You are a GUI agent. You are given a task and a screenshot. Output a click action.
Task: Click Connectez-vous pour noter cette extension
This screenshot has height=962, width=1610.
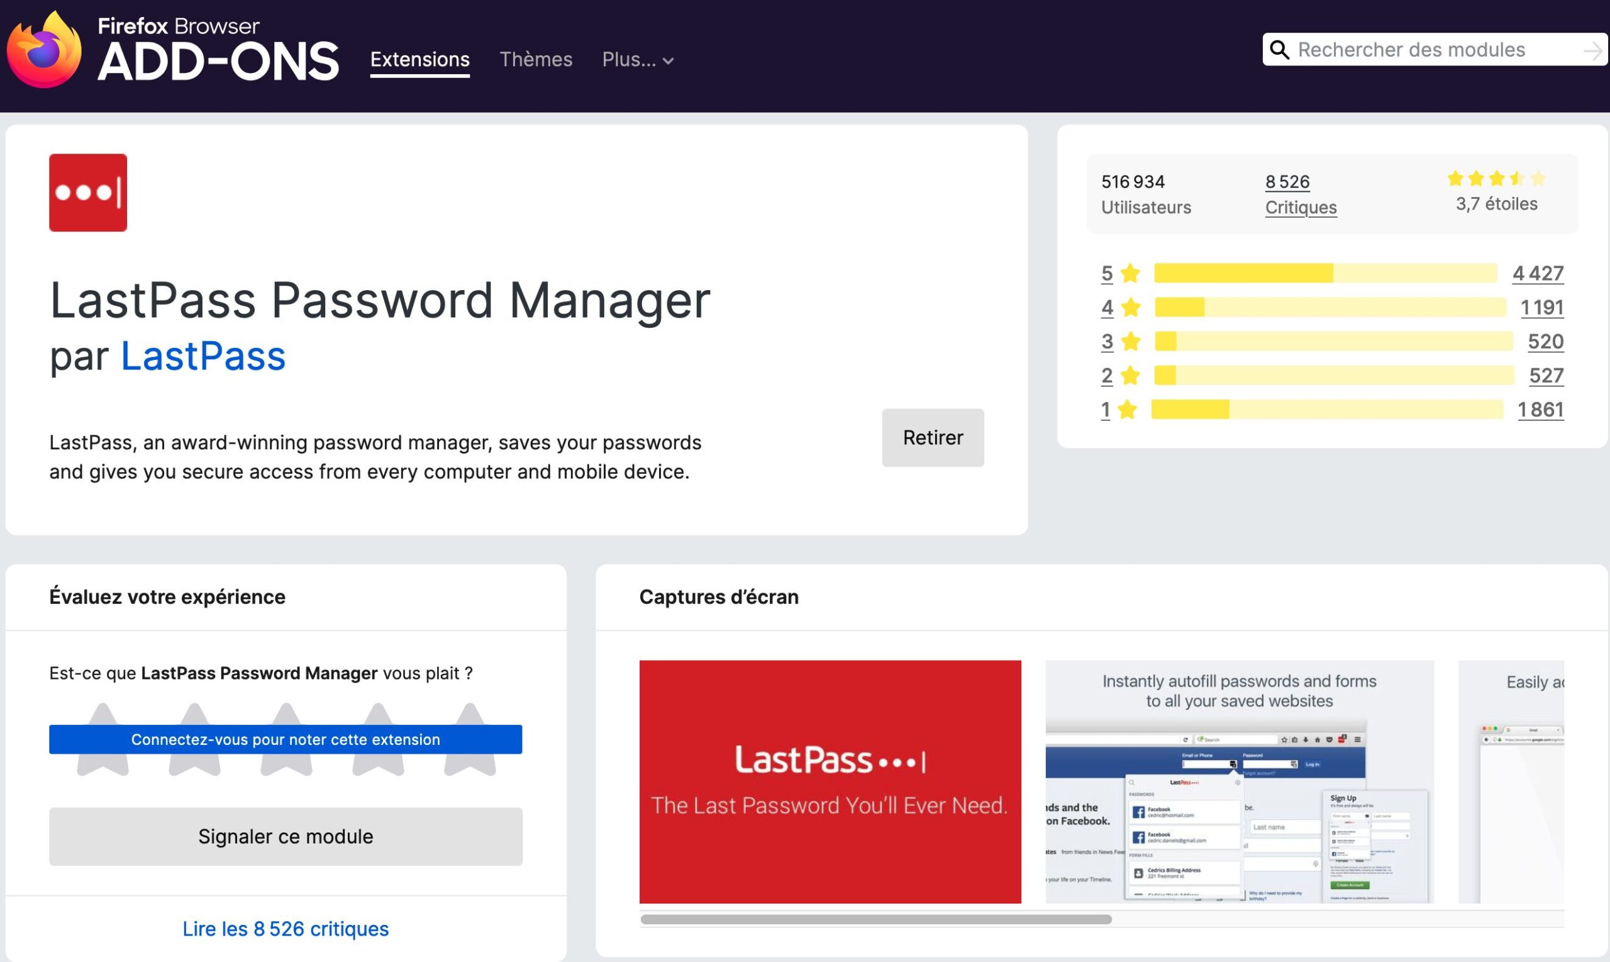click(286, 740)
